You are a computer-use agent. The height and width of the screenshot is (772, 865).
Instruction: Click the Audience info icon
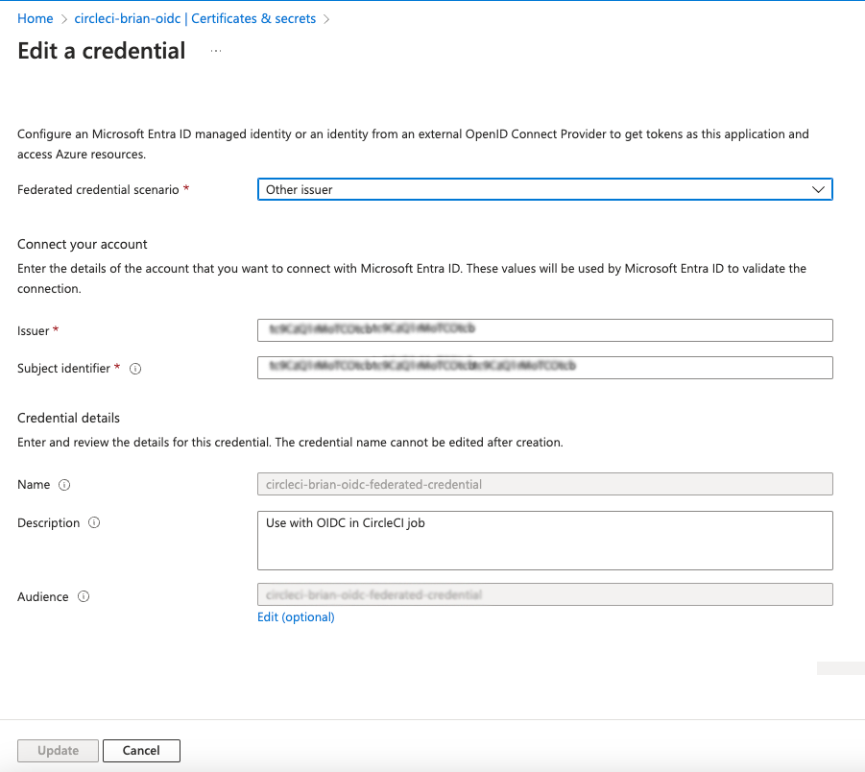pyautogui.click(x=84, y=596)
